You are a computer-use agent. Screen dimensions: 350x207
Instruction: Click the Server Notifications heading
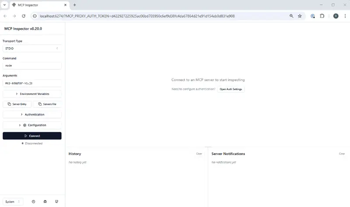[x=228, y=154]
